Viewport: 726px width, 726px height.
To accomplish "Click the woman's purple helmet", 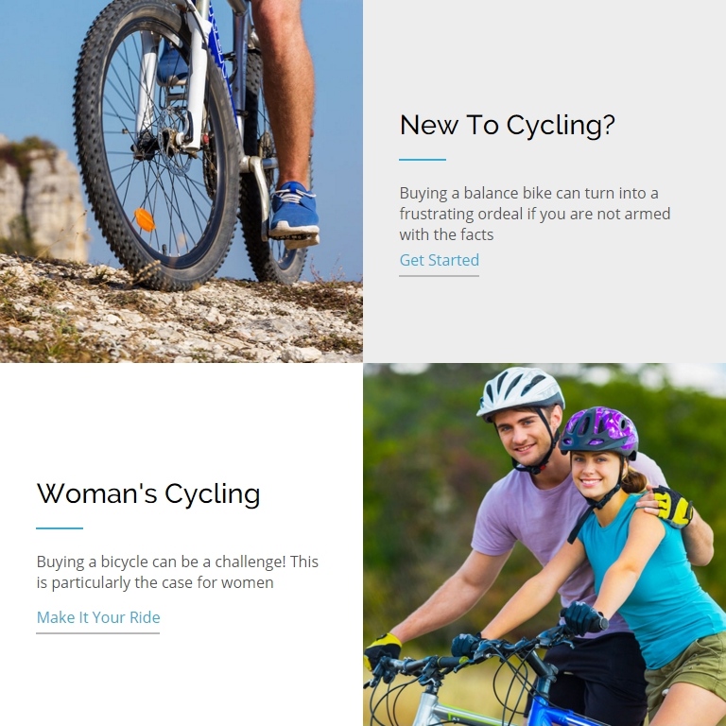I will (x=599, y=431).
